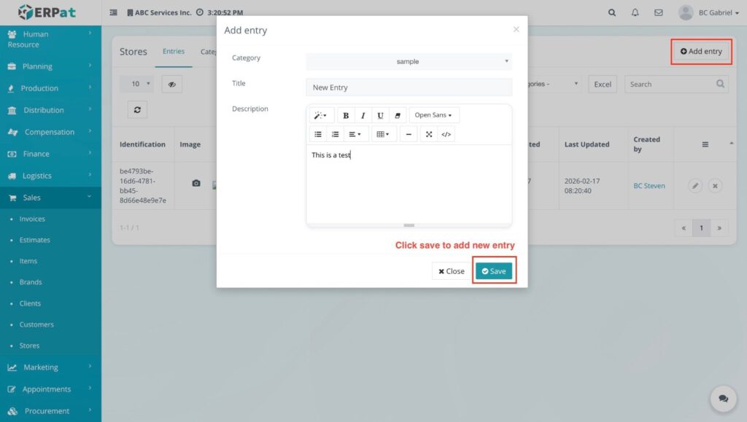Open the notifications bell

[x=635, y=12]
